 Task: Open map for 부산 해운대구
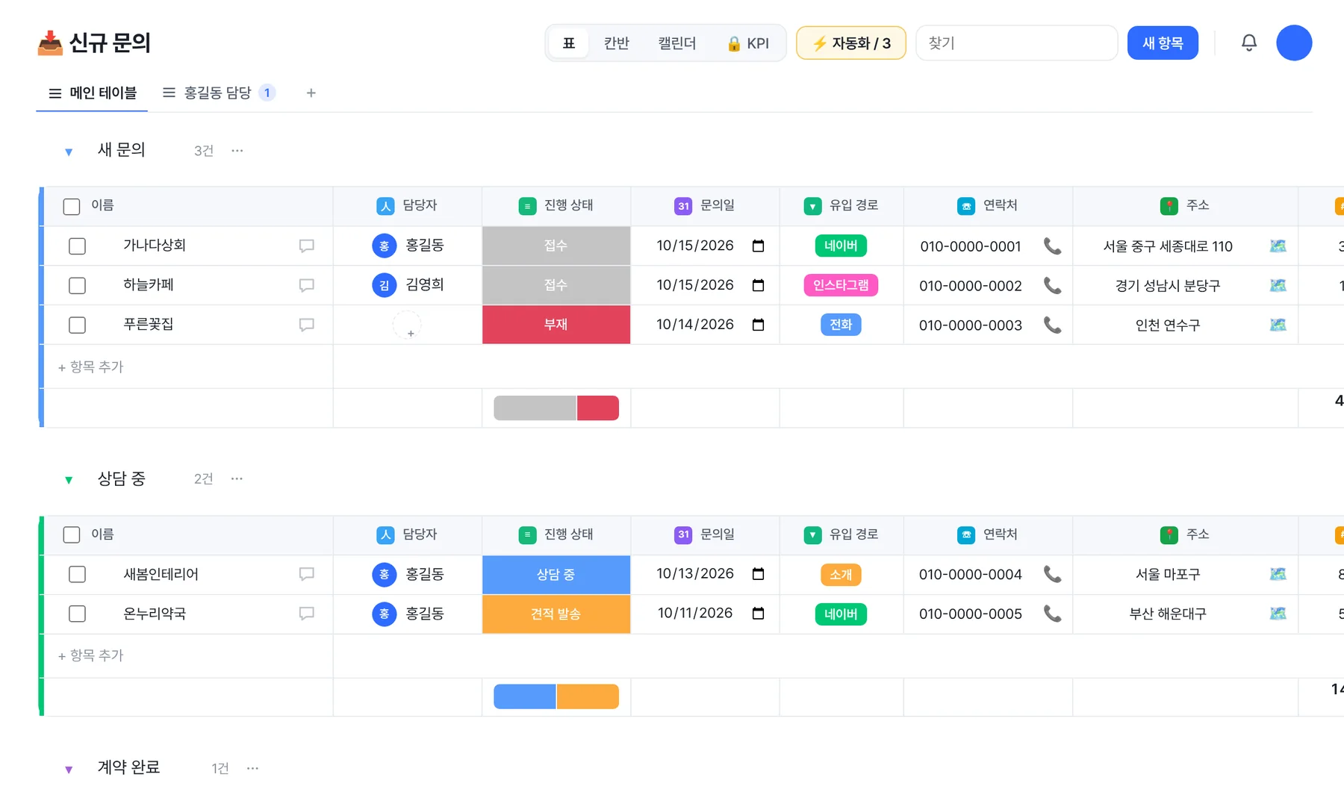(1278, 614)
